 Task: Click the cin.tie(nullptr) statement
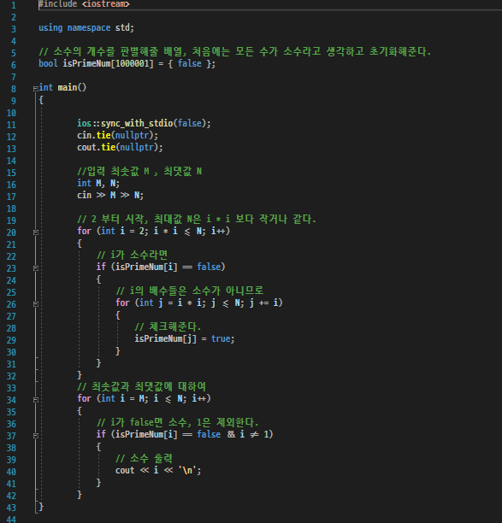click(117, 135)
